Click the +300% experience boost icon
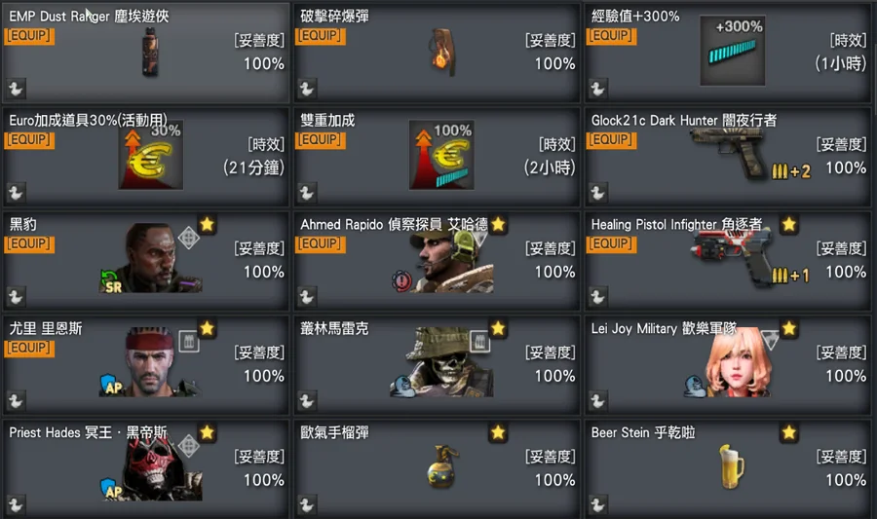This screenshot has width=877, height=519. (732, 51)
